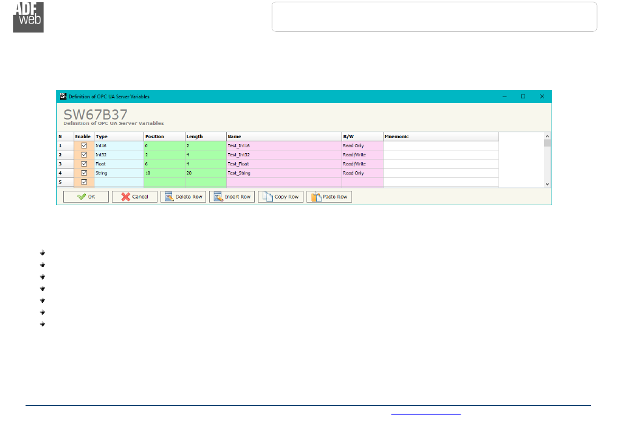Click the Name cell containing Test_Float
619x426 pixels.
point(283,164)
